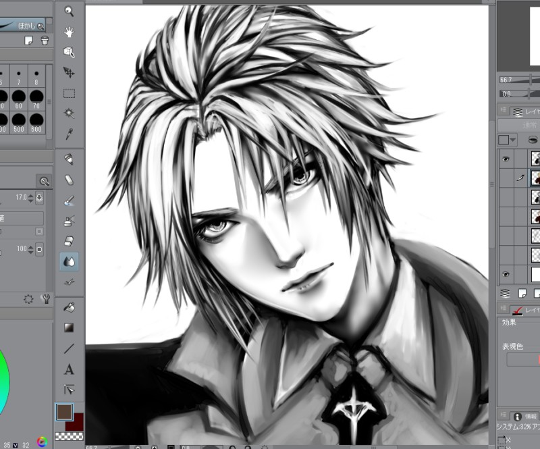Toggle the pen editing mark on selected layer
The width and height of the screenshot is (540, 449).
[520, 178]
